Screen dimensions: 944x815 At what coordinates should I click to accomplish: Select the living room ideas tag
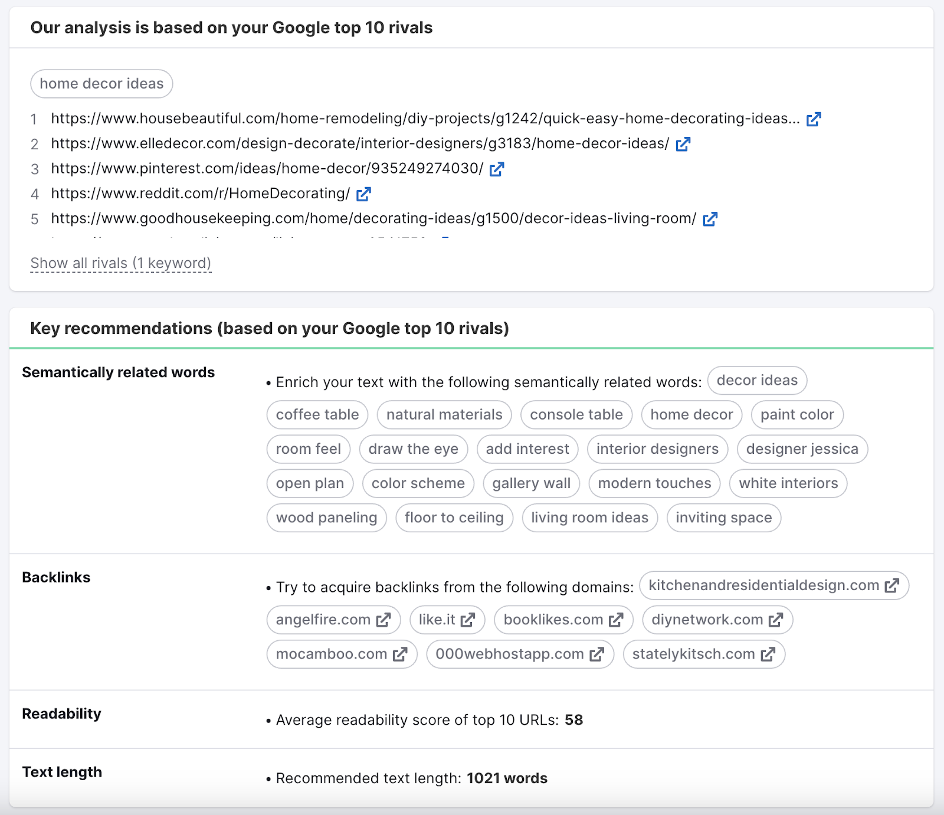(x=590, y=518)
